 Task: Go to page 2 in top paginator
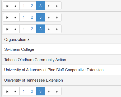tap(32, 6)
